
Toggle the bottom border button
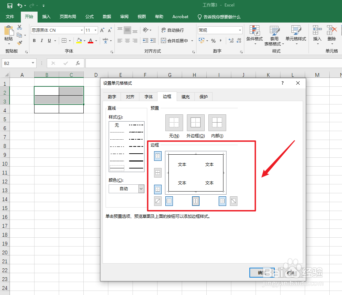click(158, 189)
